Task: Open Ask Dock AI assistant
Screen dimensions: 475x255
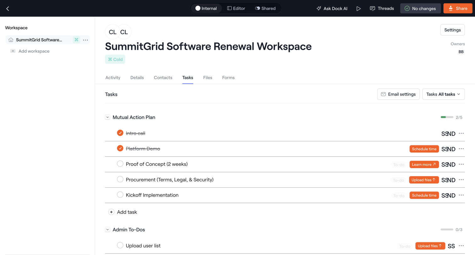Action: (332, 8)
